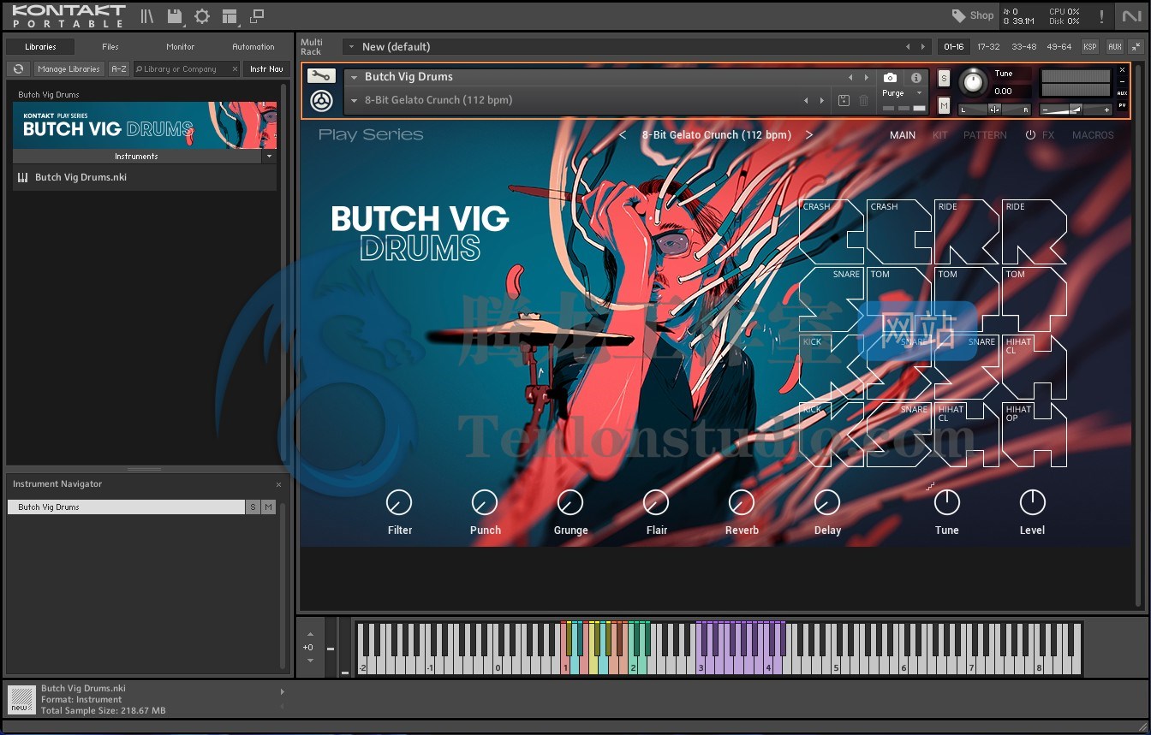This screenshot has height=735, width=1151.
Task: Select Butch Vig Drums library banner
Action: tap(145, 125)
